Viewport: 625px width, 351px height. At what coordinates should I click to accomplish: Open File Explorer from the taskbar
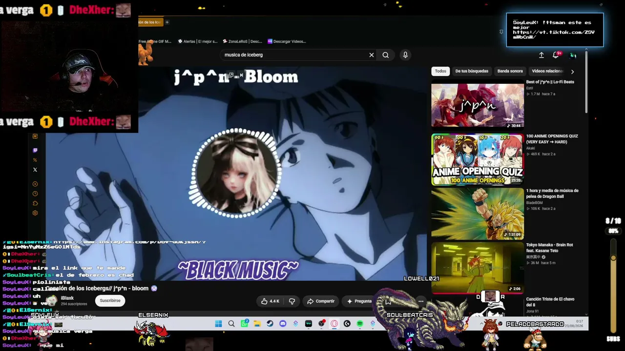click(x=257, y=324)
